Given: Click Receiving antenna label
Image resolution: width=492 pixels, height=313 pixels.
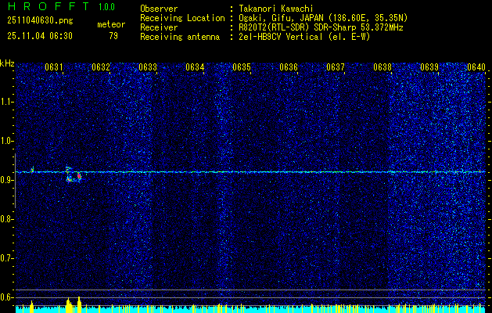Looking at the screenshot, I should point(180,37).
